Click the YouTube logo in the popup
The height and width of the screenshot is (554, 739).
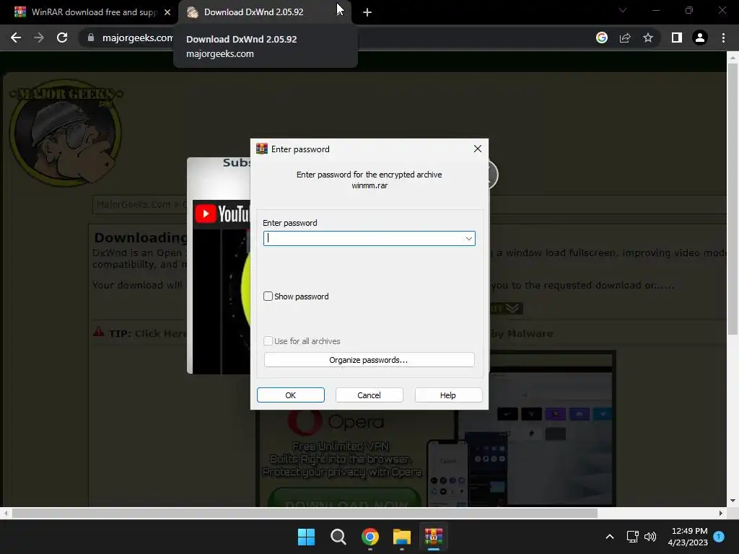point(222,214)
